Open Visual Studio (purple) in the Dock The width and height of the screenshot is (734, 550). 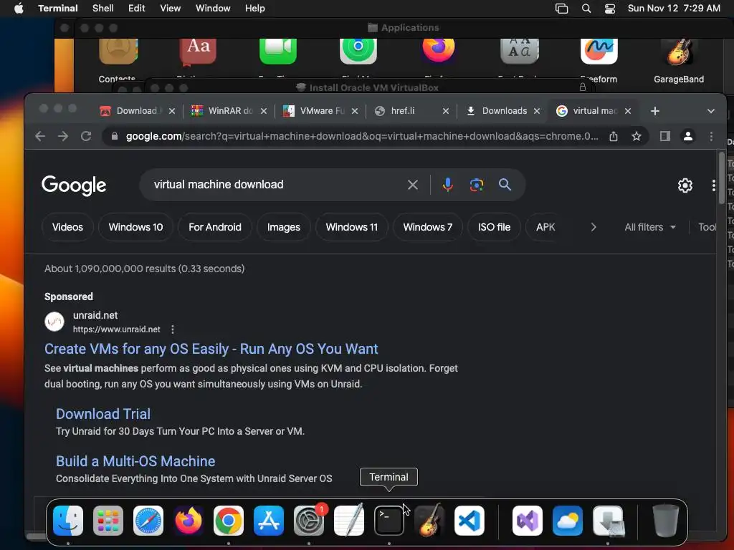528,521
